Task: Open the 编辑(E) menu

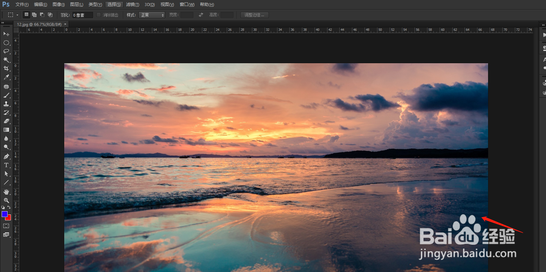Action: [x=40, y=5]
